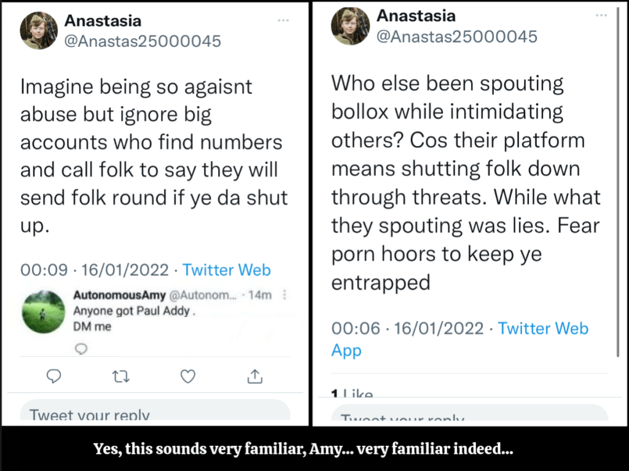Open vertical dots menu on AutonomousAmy's tweet
Screen dimensions: 629x471
(x=284, y=295)
